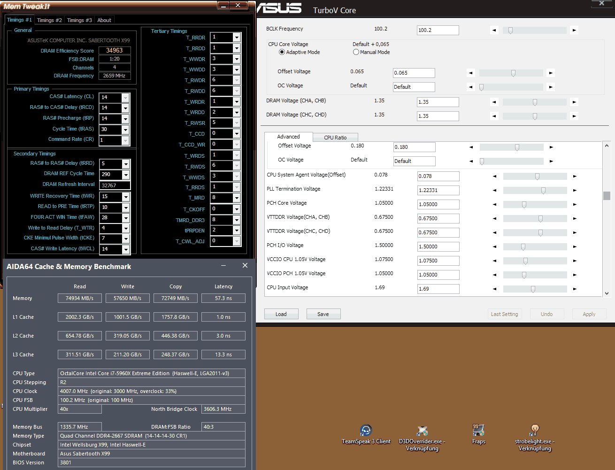Open the DRAM REF Cycle Time dropdown
The height and width of the screenshot is (470, 615).
tap(126, 175)
